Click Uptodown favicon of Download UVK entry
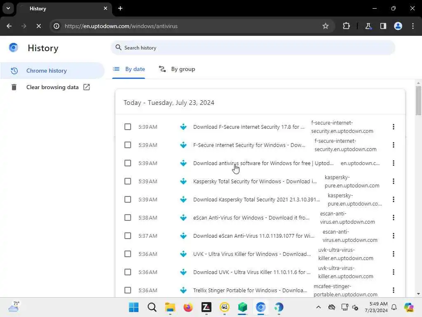 pyautogui.click(x=183, y=272)
